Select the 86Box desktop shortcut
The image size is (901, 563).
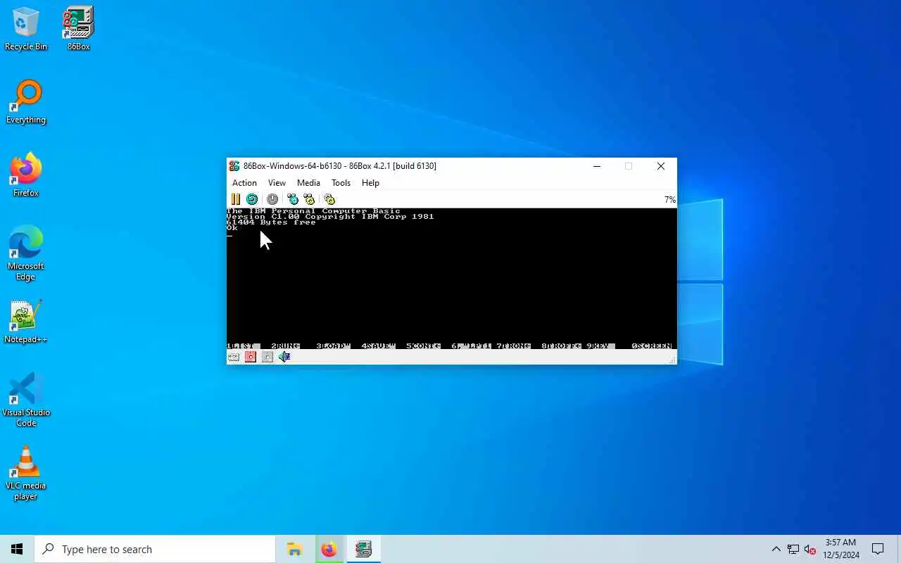[x=79, y=29]
